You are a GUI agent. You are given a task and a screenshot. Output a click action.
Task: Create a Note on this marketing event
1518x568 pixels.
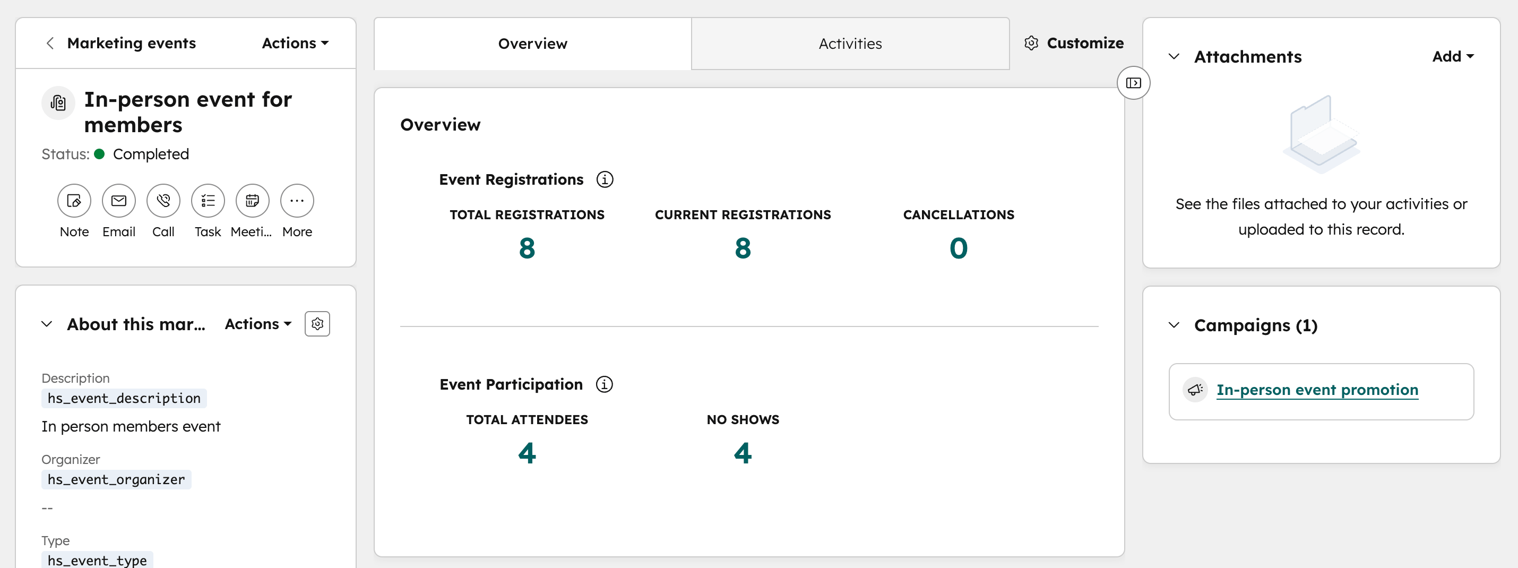[x=74, y=200]
